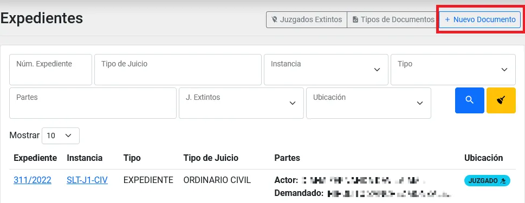Click the Demandado label in Partes
Viewport: 525px width, 203px height.
[x=299, y=193]
